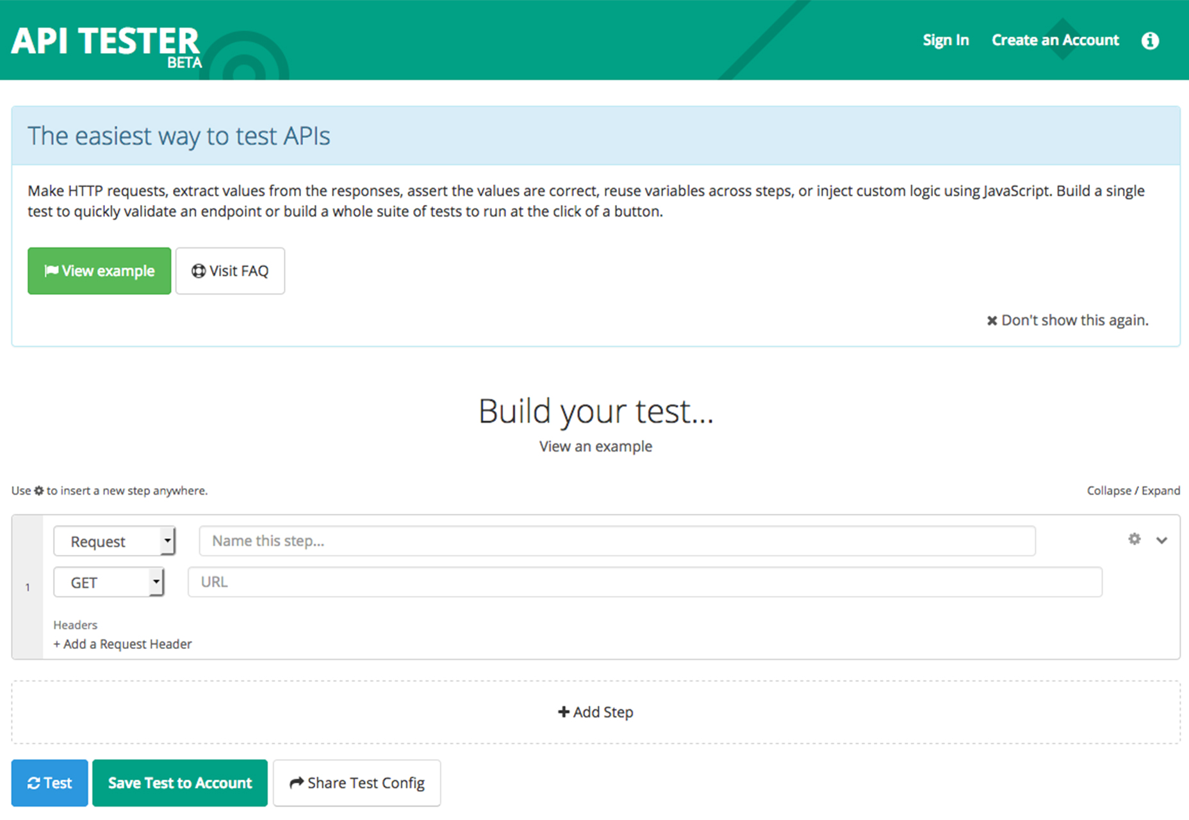Image resolution: width=1189 pixels, height=820 pixels.
Task: Open the Request step type dropdown
Action: point(114,541)
